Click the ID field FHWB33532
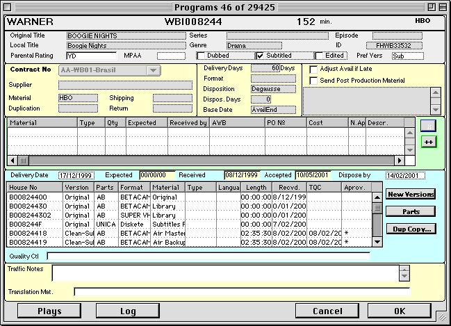The width and height of the screenshot is (451, 326). tap(394, 45)
